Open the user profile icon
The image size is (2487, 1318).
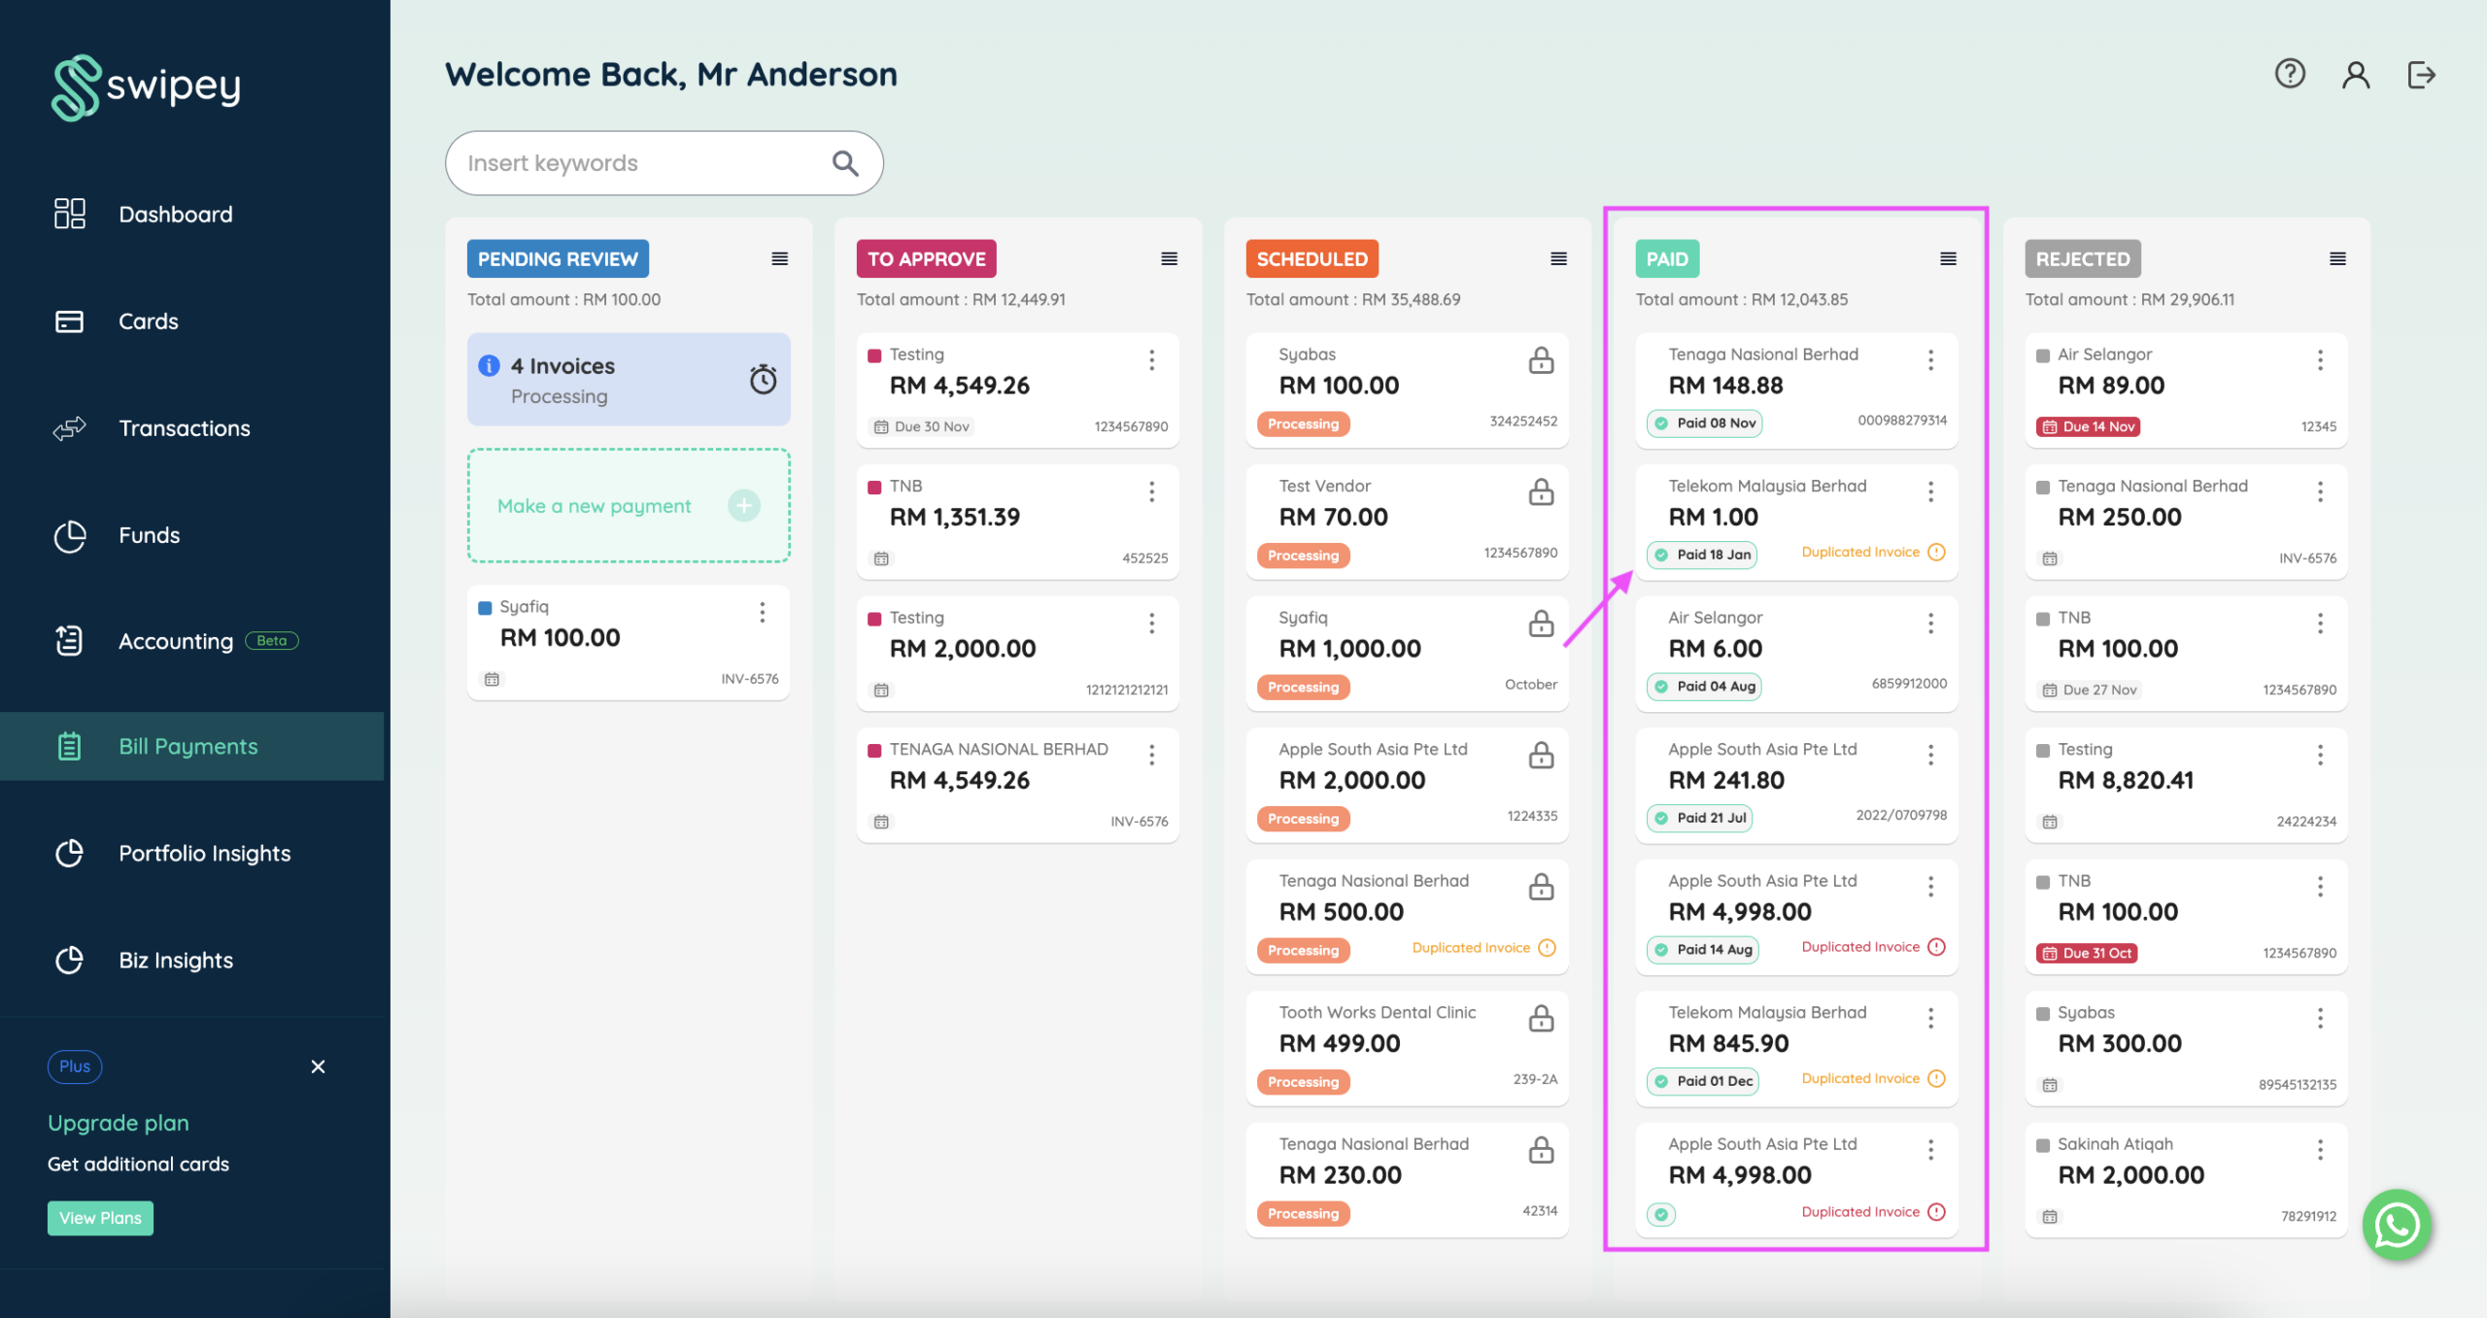pos(2356,74)
